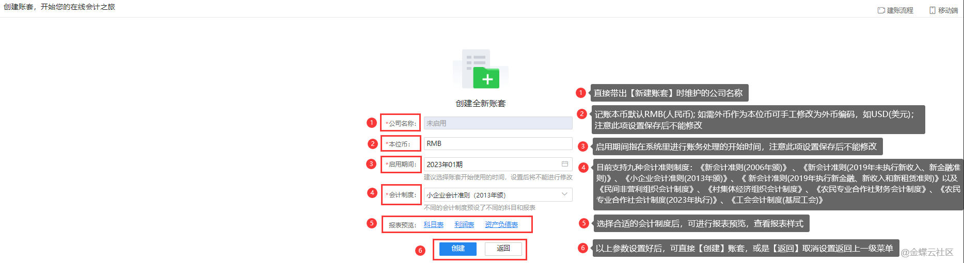Screen dimensions: 964x263
Task: Click the 创建全新账套 heading text
Action: (481, 103)
